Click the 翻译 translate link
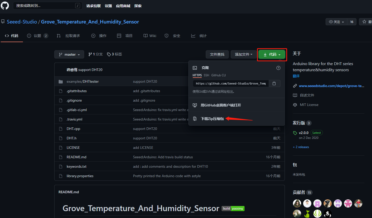This screenshot has width=372, height=218. click(296, 76)
